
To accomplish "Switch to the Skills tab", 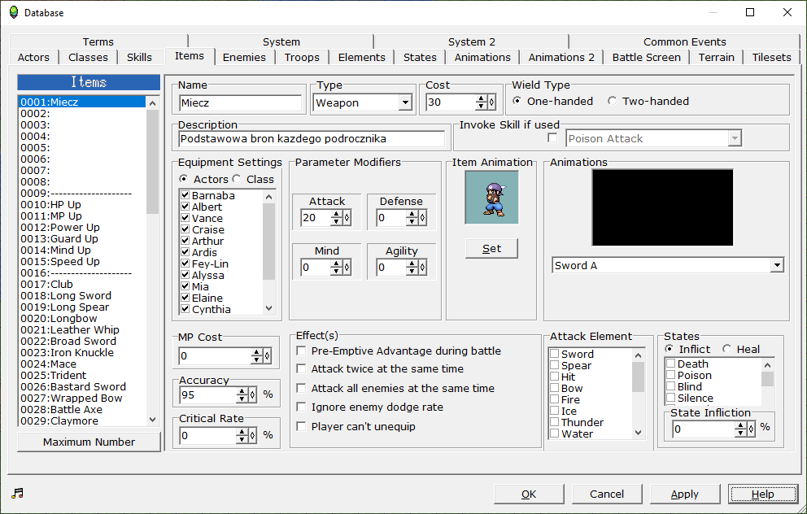I will [x=139, y=57].
